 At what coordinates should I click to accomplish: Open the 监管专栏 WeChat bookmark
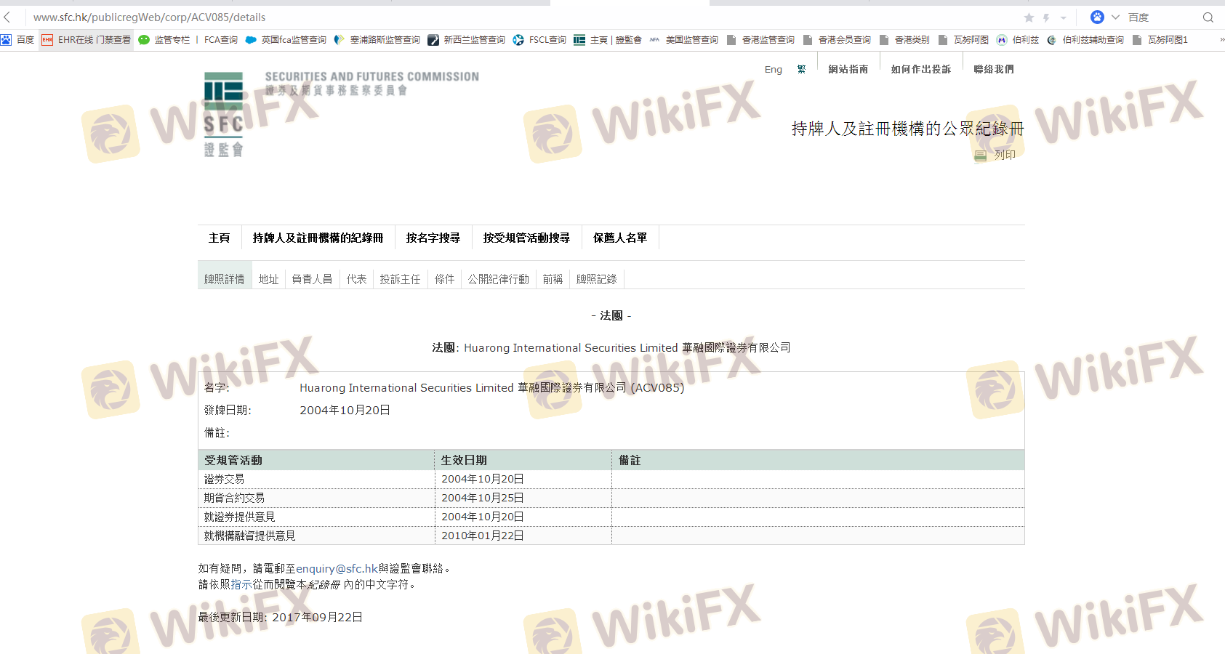[164, 40]
